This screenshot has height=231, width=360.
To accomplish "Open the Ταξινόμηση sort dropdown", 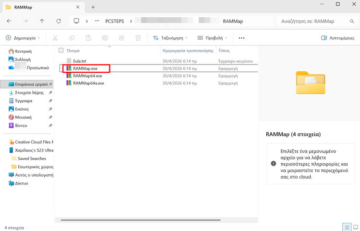I will pos(170,38).
